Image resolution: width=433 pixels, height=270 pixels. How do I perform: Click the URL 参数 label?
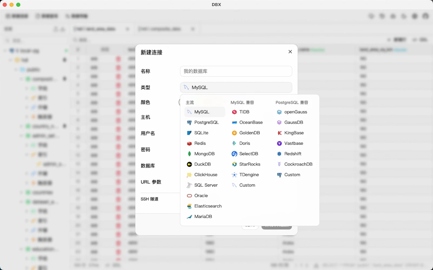(x=151, y=182)
